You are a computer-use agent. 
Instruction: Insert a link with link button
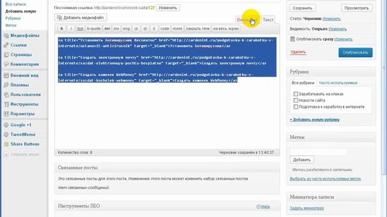80,28
